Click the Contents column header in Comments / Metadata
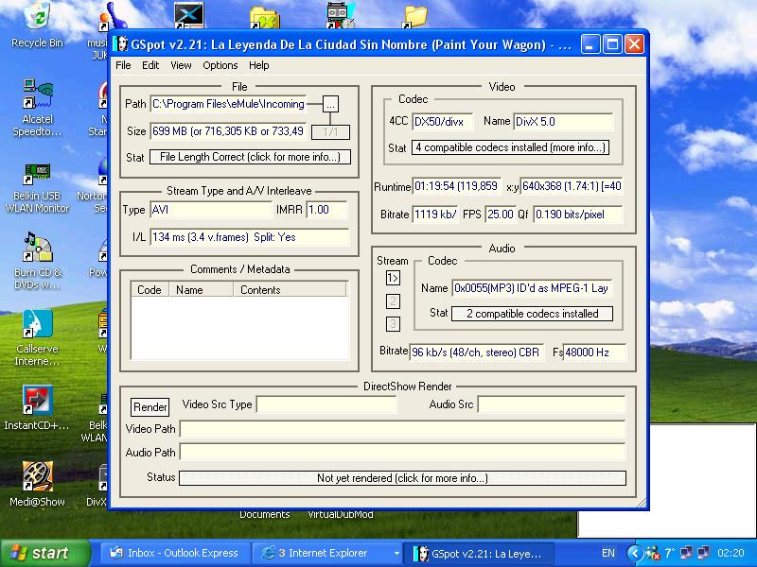Viewport: 757px width, 567px height. click(290, 290)
